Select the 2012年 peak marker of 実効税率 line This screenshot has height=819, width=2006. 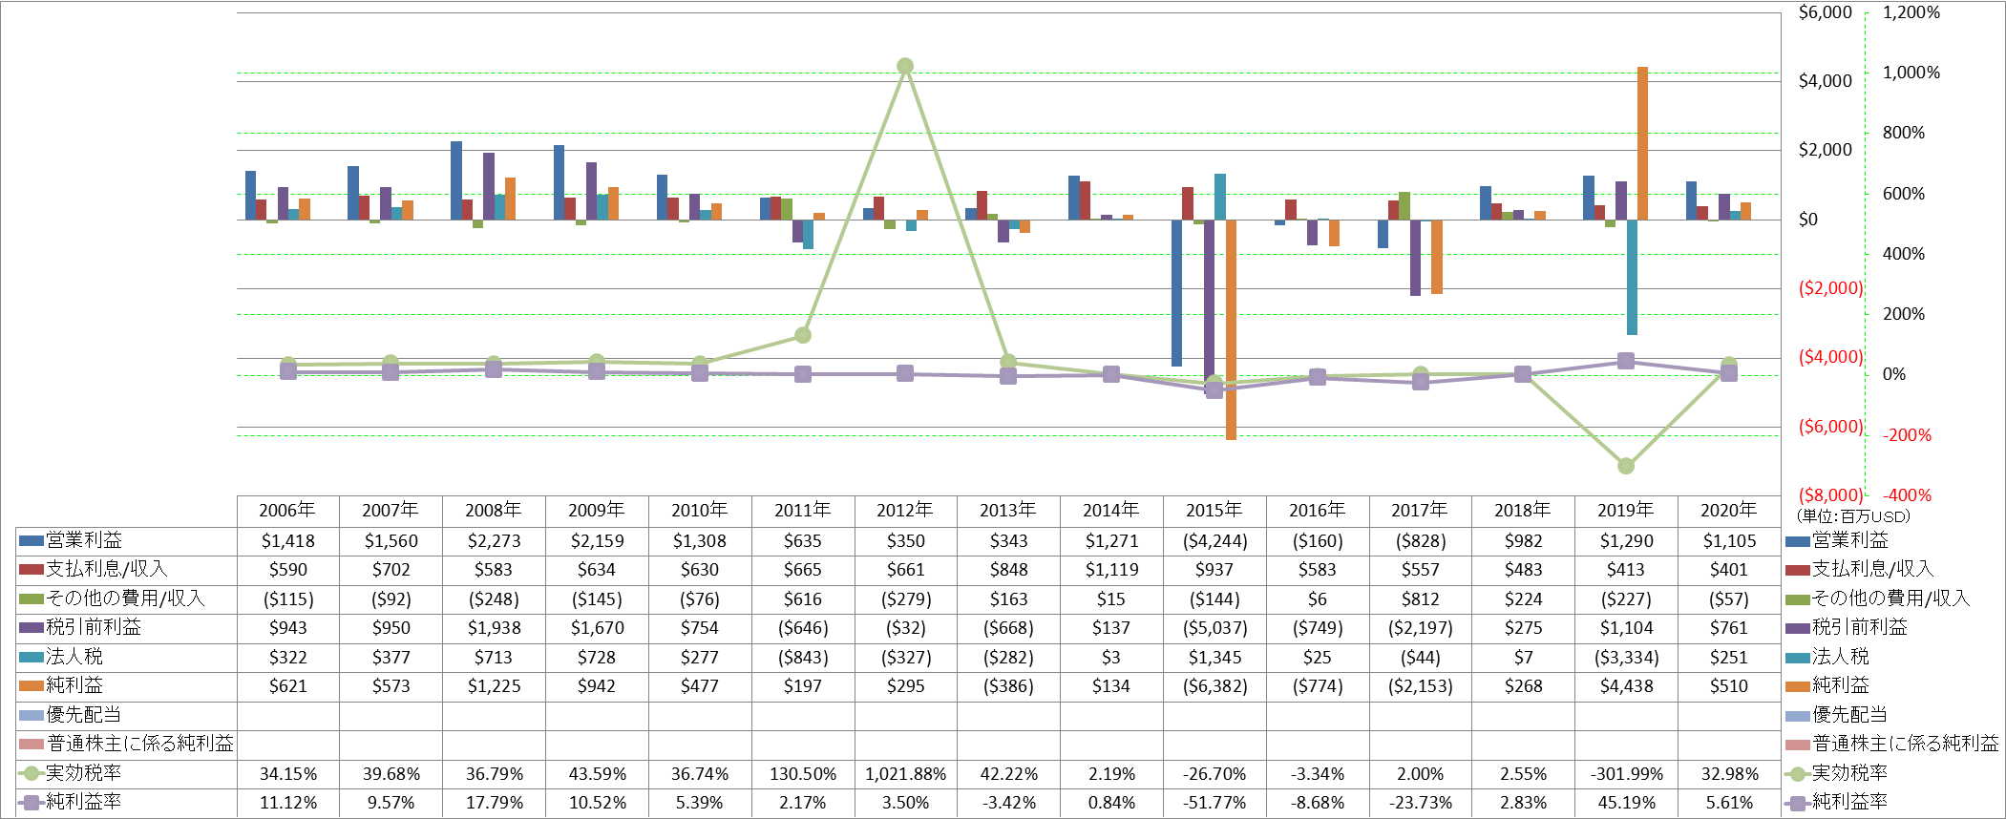pos(905,66)
